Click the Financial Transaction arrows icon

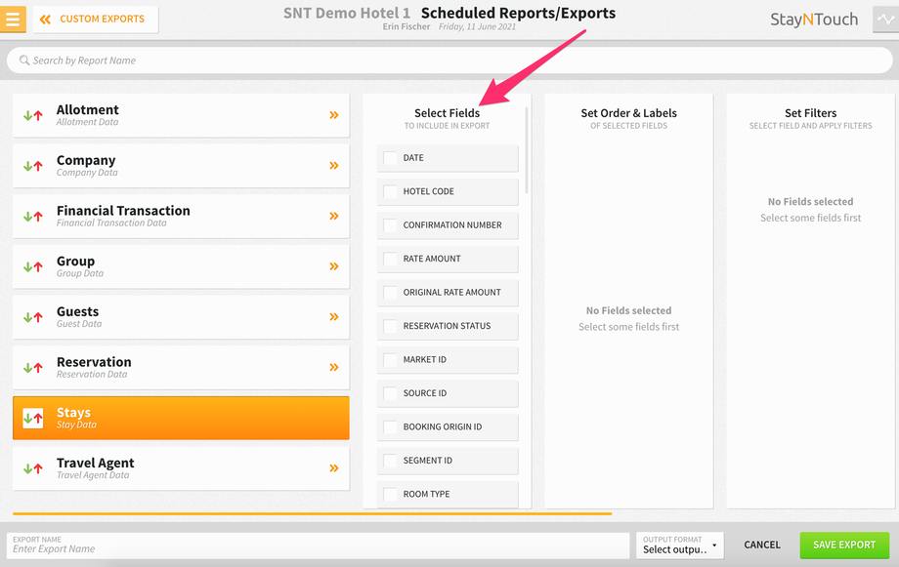32,217
